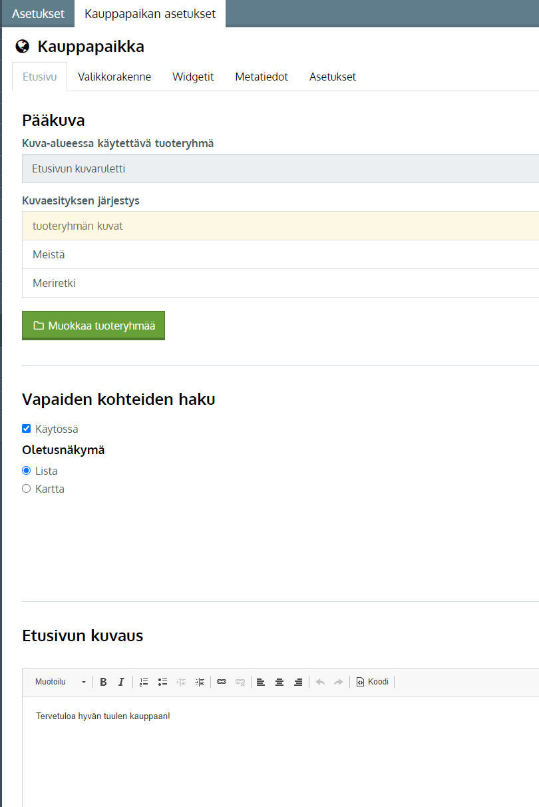The height and width of the screenshot is (807, 539).
Task: Align text to the left
Action: click(261, 682)
